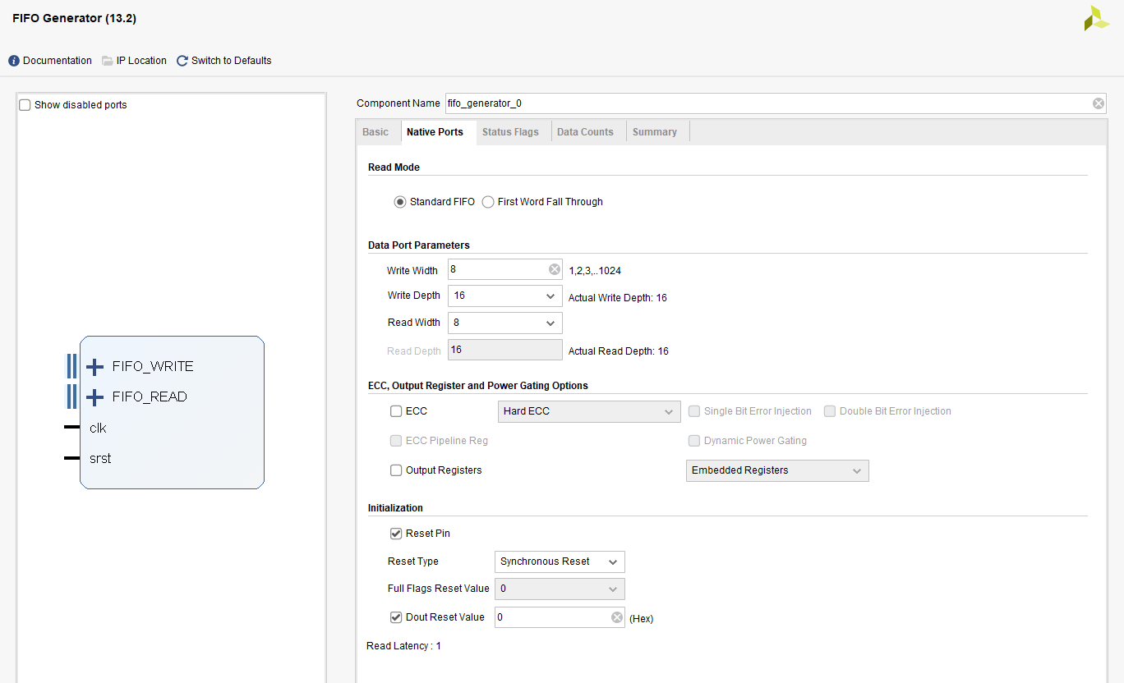This screenshot has width=1124, height=683.
Task: Clear the Component Name field with X icon
Action: pyautogui.click(x=1099, y=103)
